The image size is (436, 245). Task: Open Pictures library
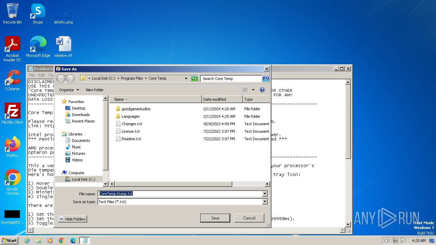[78, 153]
